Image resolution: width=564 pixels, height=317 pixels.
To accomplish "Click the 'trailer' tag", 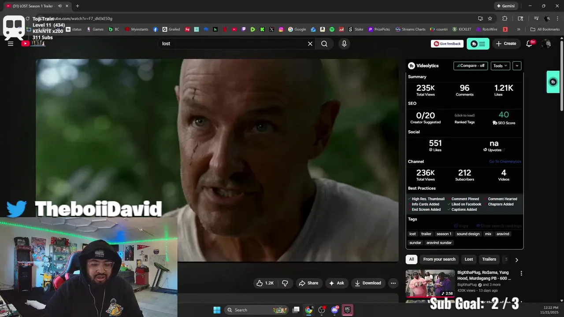I will (426, 234).
